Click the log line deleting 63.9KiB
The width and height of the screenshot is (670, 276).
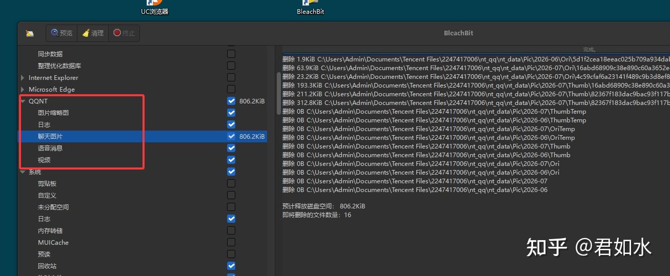[476, 68]
